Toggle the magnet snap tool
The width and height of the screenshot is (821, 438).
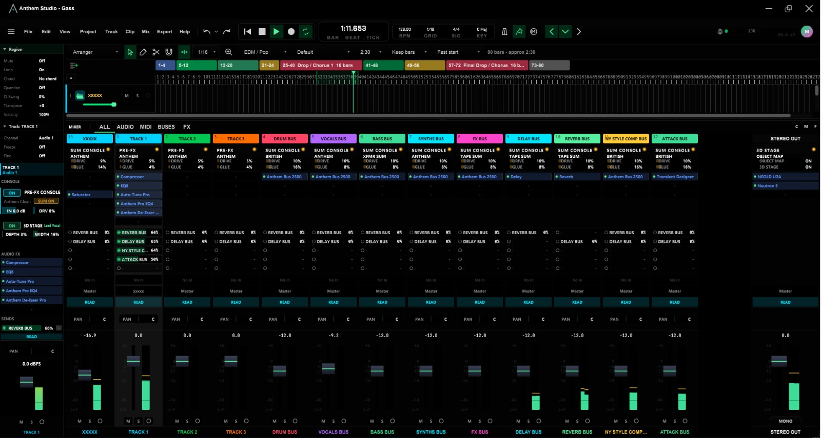(169, 52)
